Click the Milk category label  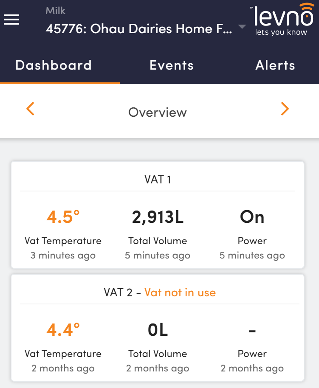[x=56, y=11]
